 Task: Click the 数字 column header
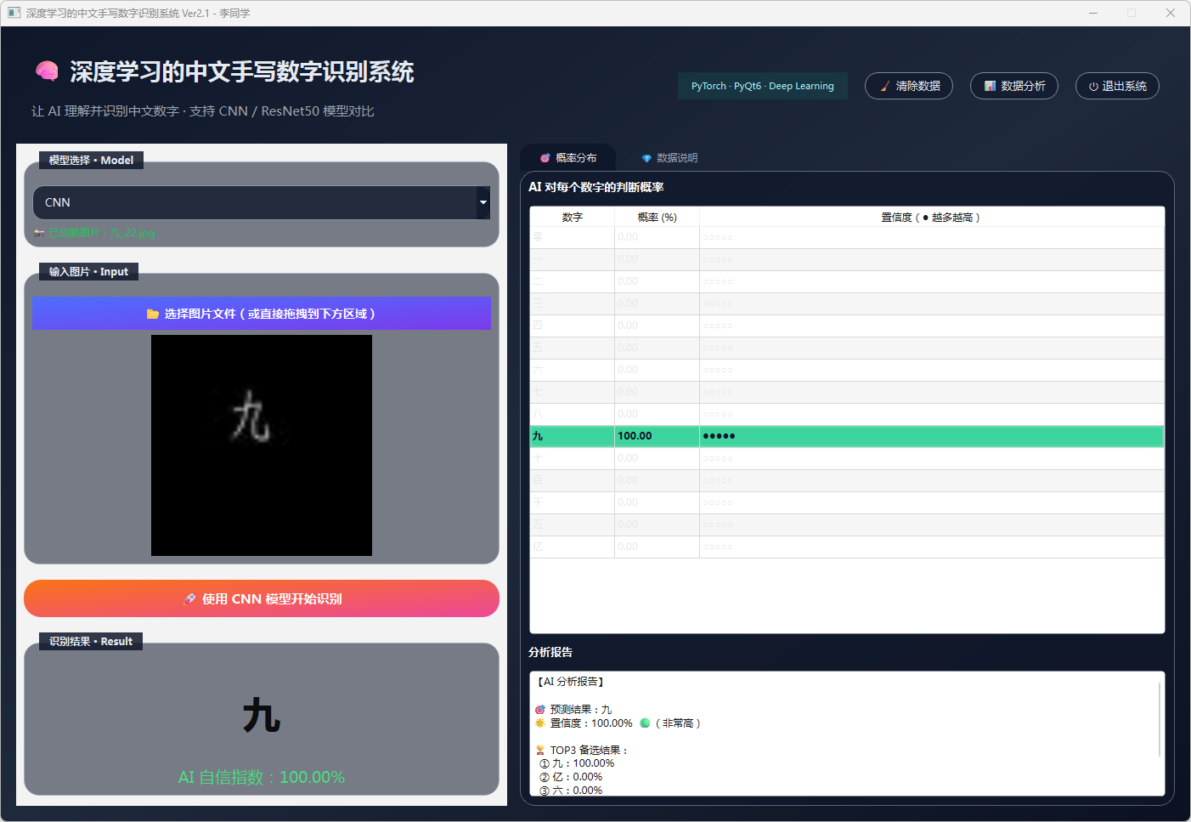click(572, 218)
